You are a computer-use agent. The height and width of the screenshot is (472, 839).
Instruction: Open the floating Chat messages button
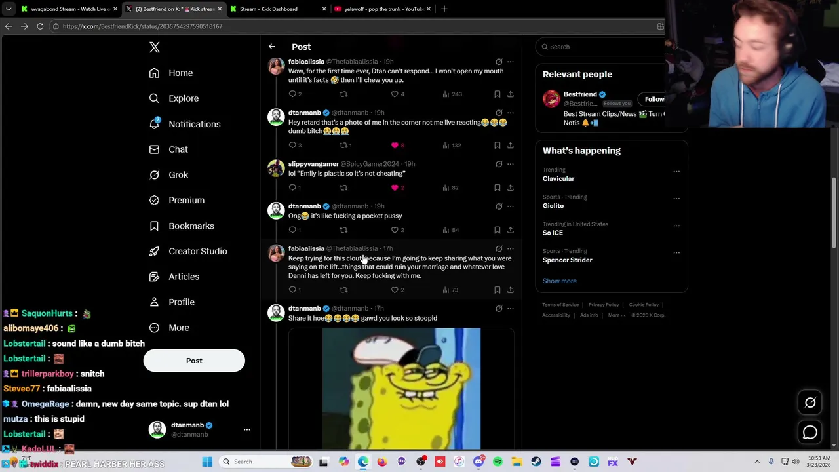[810, 433]
